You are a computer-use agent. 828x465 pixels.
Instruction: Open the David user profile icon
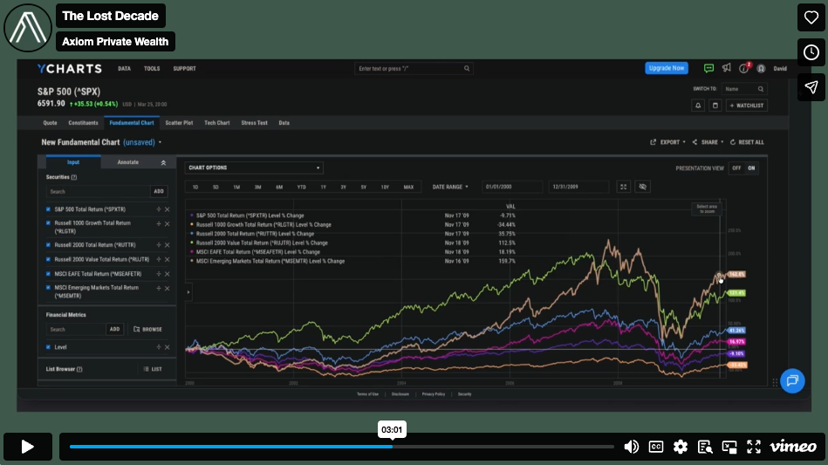point(761,69)
